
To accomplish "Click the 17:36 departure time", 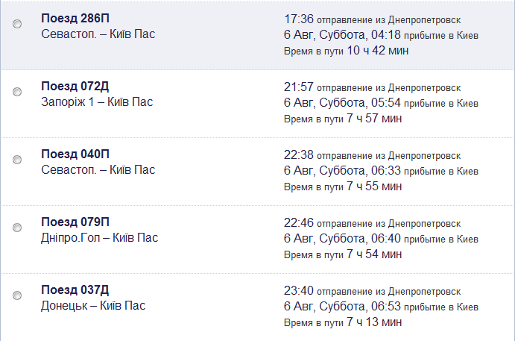I will (299, 19).
